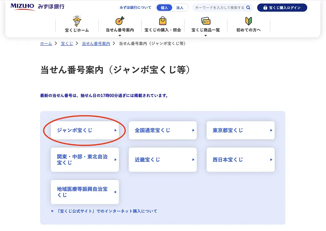
Task: Switch to the 個人 segment
Action: point(164,7)
